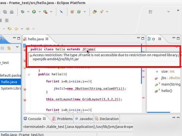
Task: Select hello() constructor in Outline
Action: point(167,91)
